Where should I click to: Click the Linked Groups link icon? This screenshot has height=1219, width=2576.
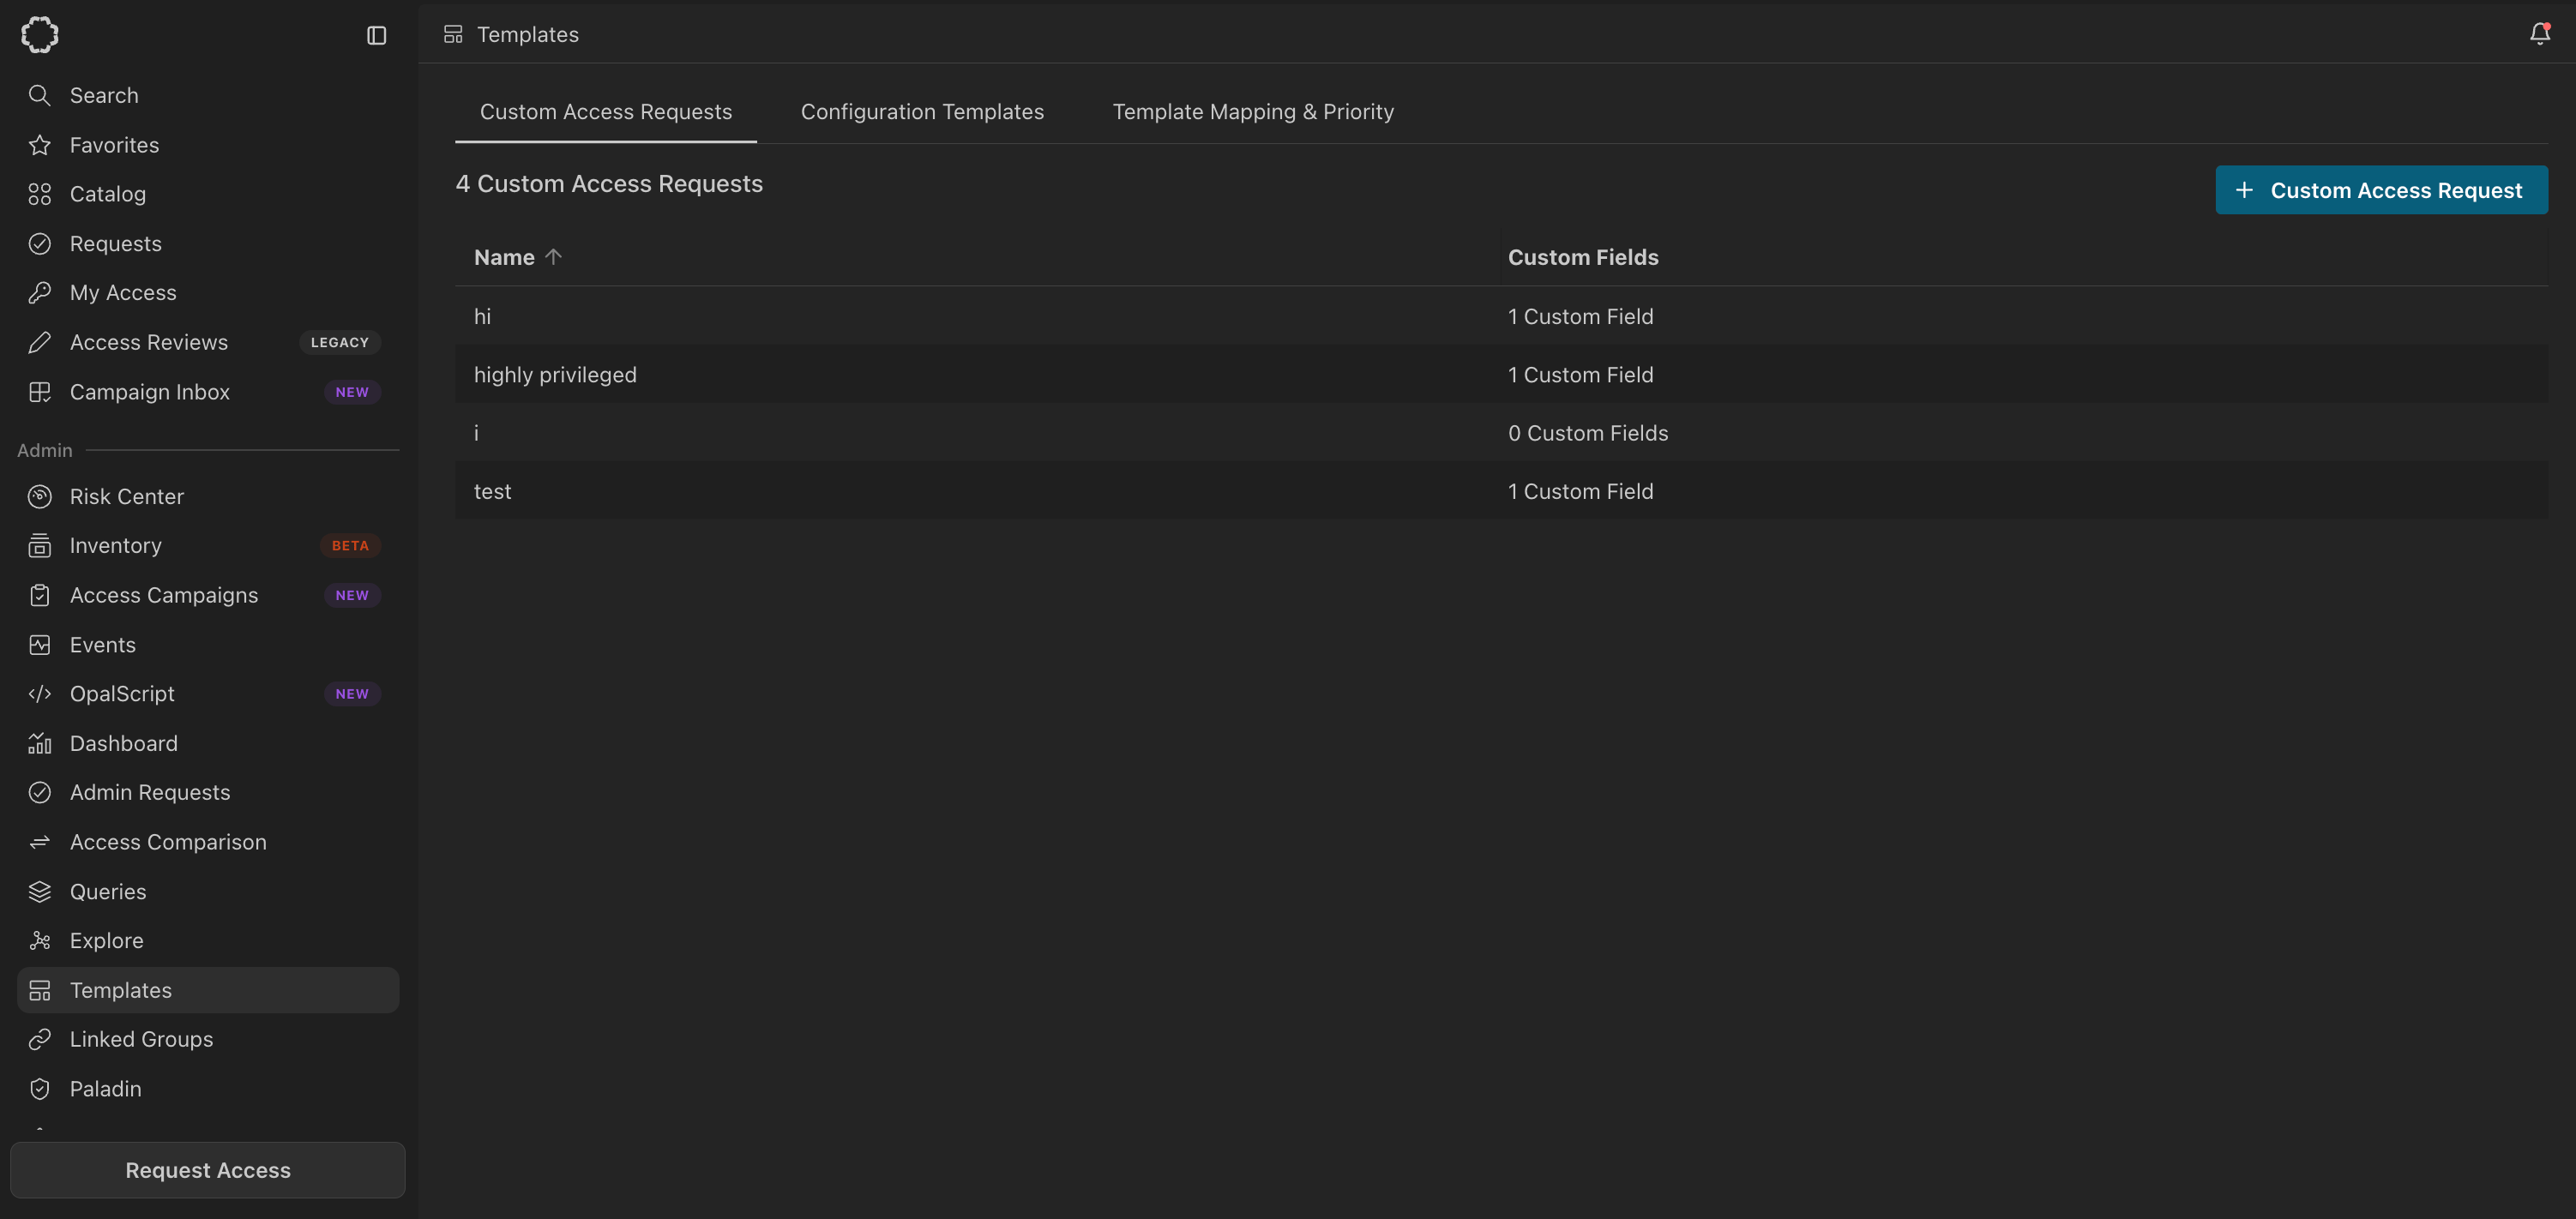pyautogui.click(x=40, y=1039)
